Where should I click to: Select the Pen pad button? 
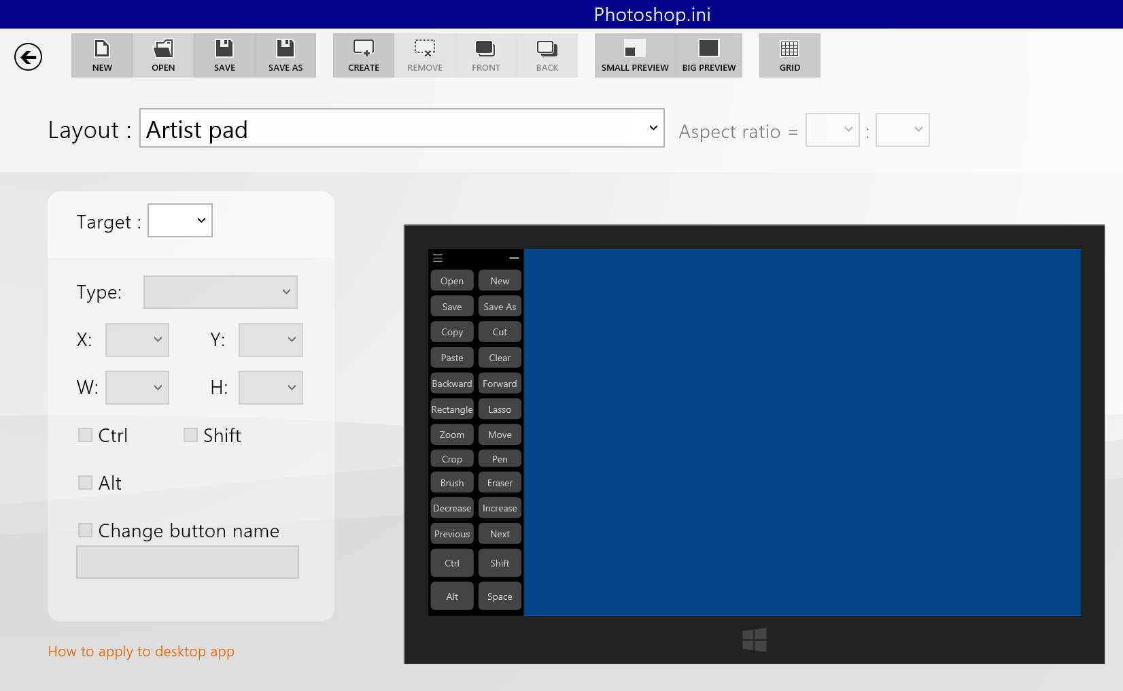point(500,459)
